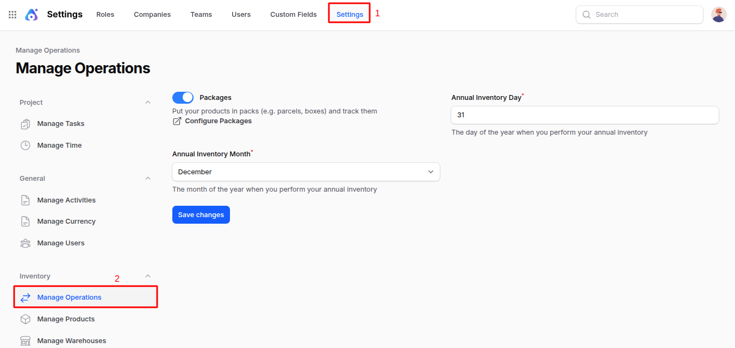Viewport: 735px width, 348px height.
Task: Open the user avatar profile menu
Action: tap(719, 15)
